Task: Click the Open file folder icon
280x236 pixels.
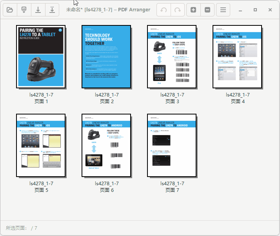Action: 10,10
